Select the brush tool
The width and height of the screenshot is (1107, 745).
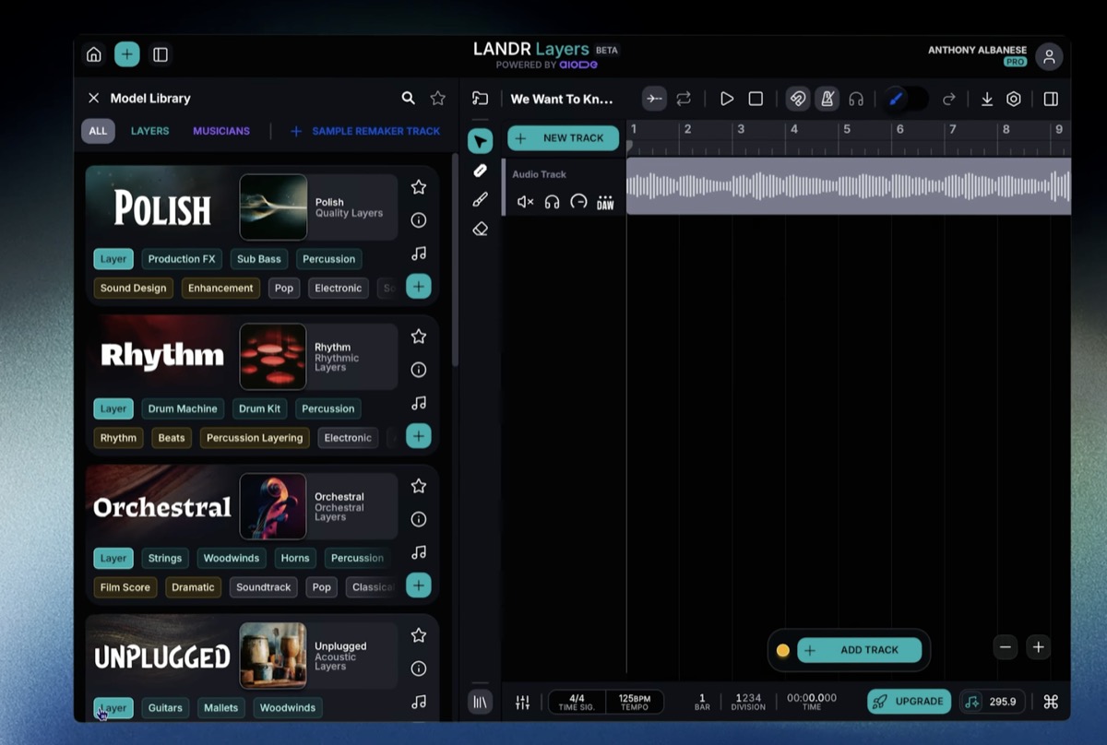(x=480, y=200)
